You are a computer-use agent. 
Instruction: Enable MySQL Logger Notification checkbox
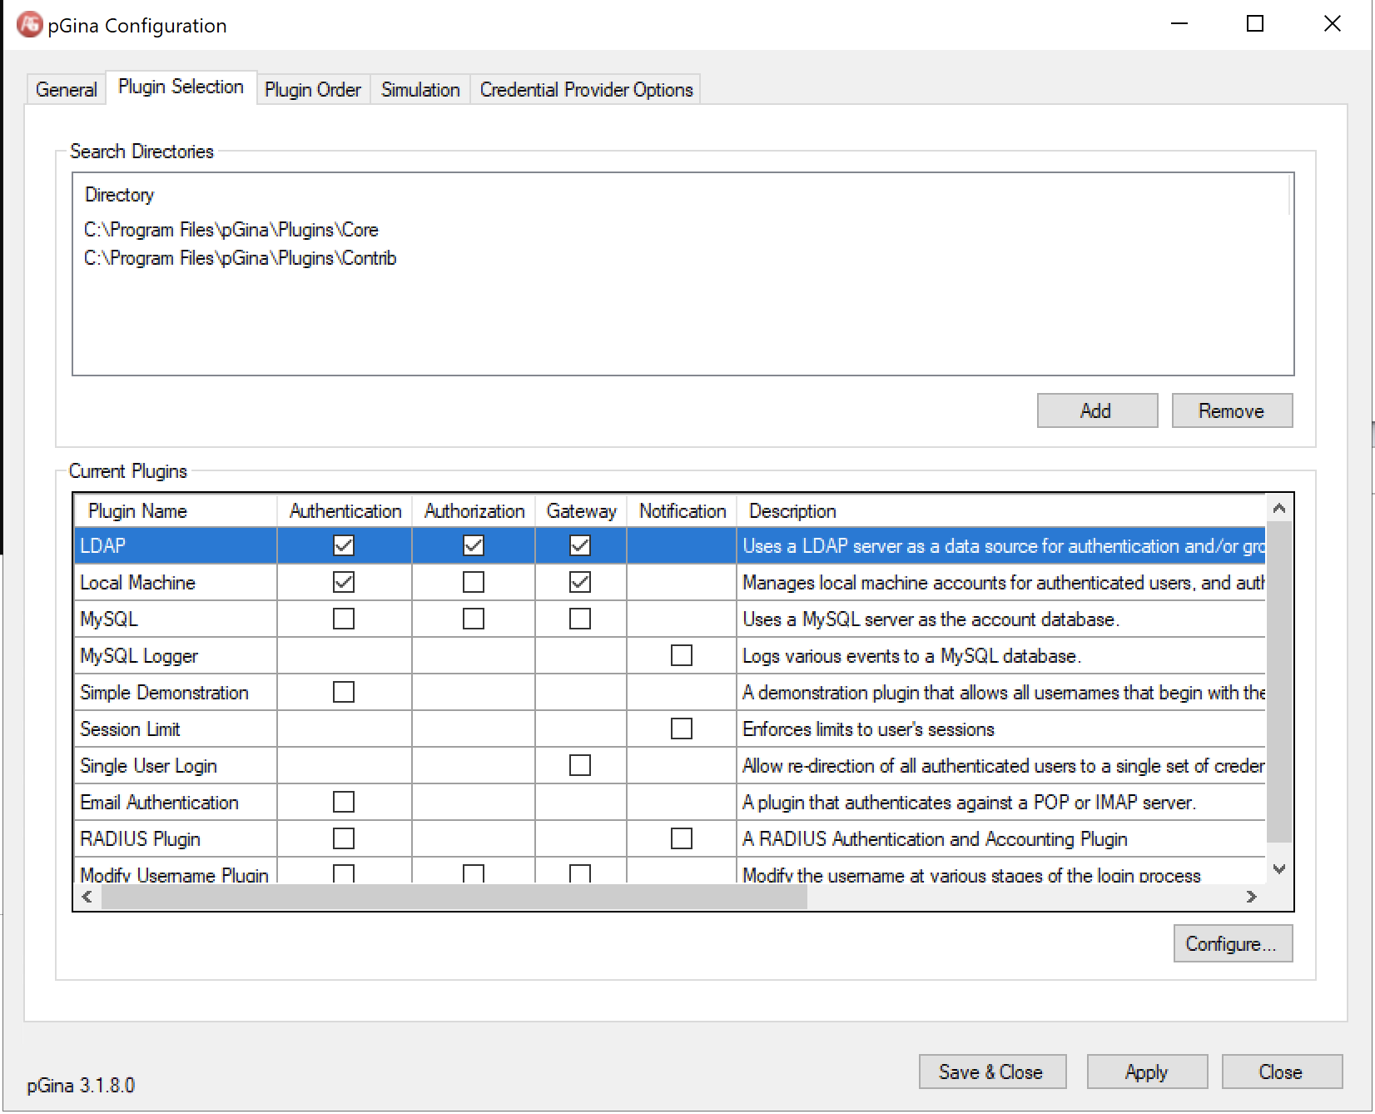pyautogui.click(x=682, y=655)
